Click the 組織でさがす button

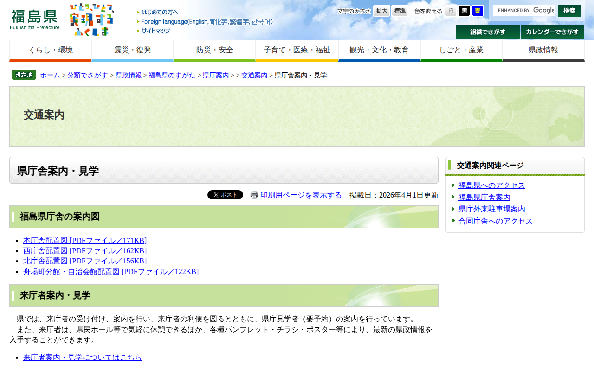point(488,32)
